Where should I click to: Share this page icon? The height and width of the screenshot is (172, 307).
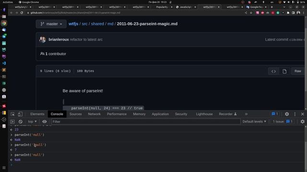pyautogui.click(x=246, y=13)
